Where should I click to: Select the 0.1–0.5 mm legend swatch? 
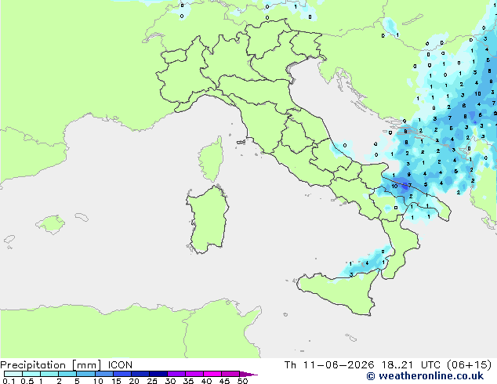13,374
